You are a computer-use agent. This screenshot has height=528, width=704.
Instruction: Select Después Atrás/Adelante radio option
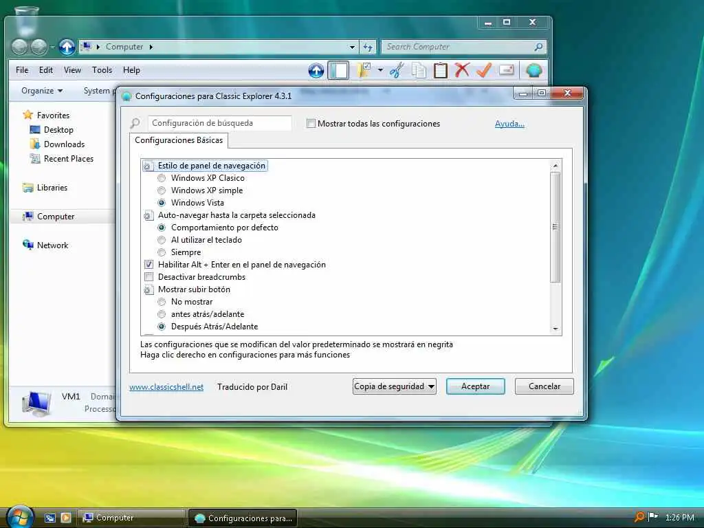coord(162,327)
